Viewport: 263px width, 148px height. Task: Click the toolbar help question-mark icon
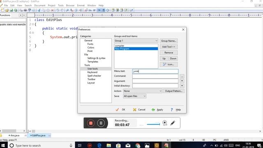click(x=131, y=10)
